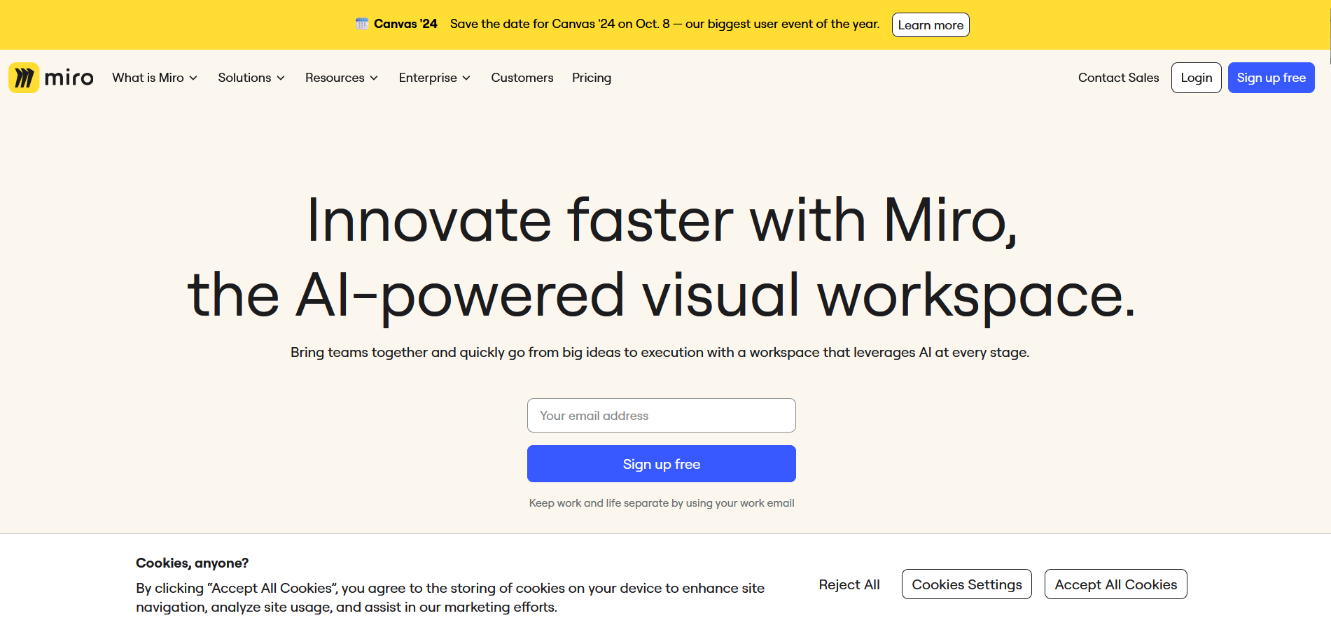The image size is (1331, 632).
Task: Click the "Cookies, anyone?" heading
Action: tap(192, 563)
